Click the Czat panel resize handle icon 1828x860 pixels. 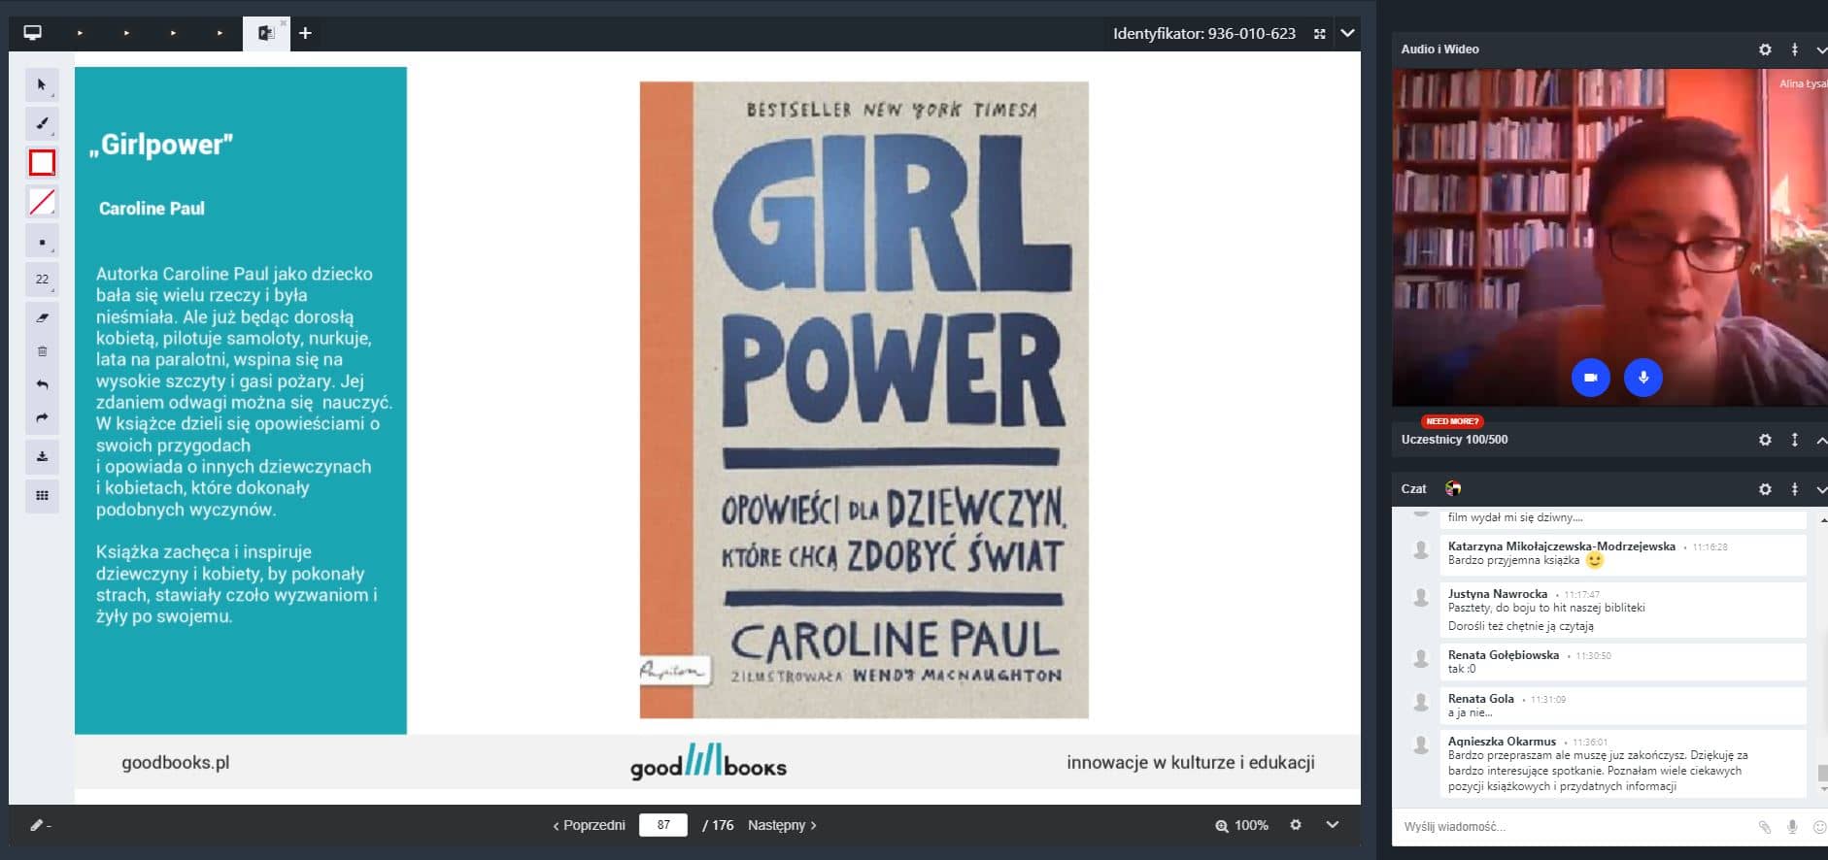pos(1794,489)
